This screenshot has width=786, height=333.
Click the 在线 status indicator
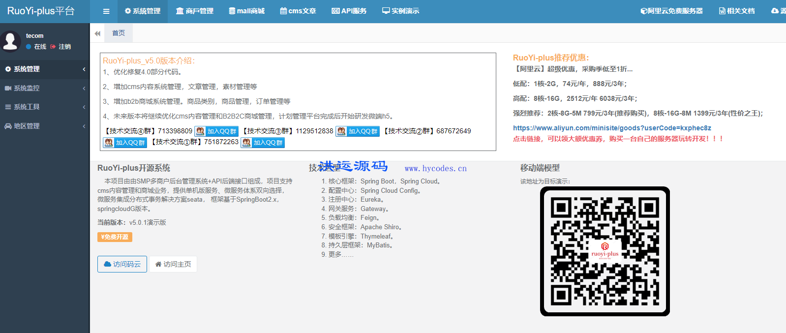pyautogui.click(x=36, y=47)
